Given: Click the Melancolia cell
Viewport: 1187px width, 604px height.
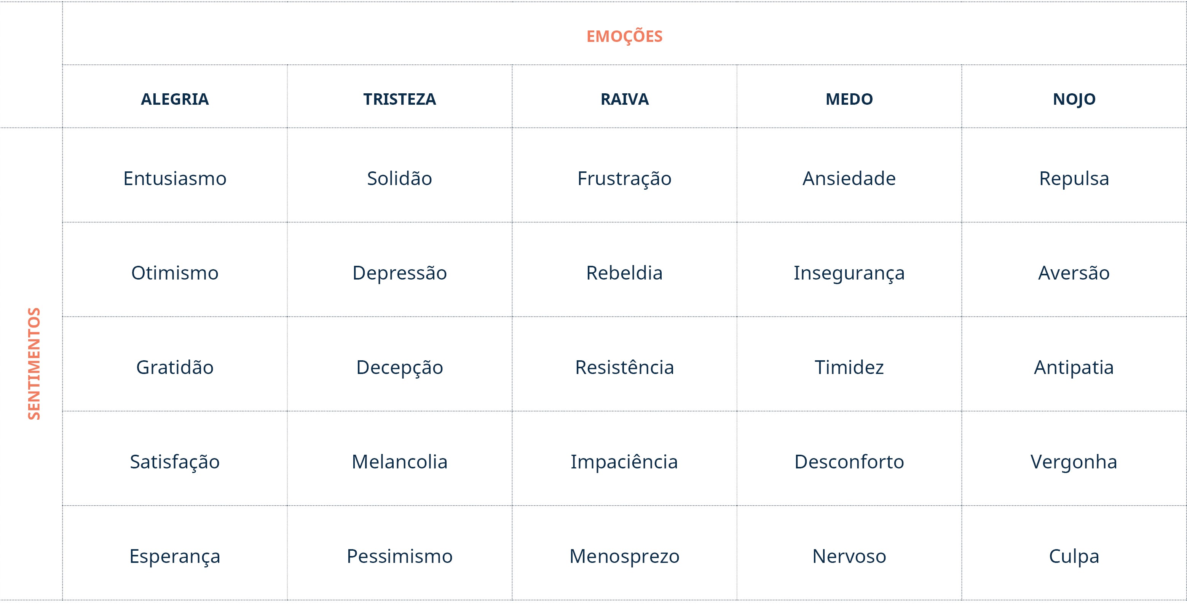Looking at the screenshot, I should tap(399, 462).
